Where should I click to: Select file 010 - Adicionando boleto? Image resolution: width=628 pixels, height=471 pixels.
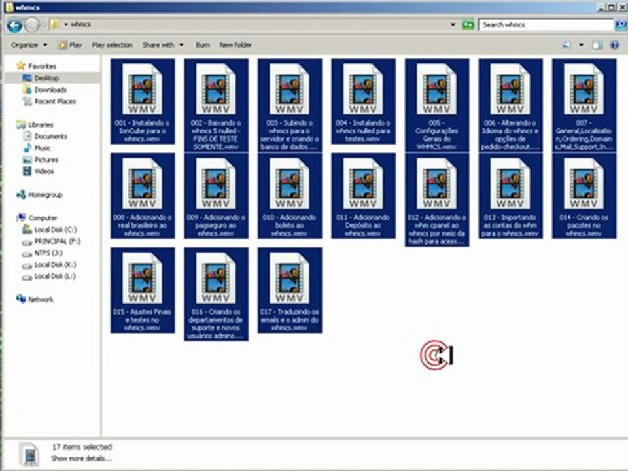[290, 196]
